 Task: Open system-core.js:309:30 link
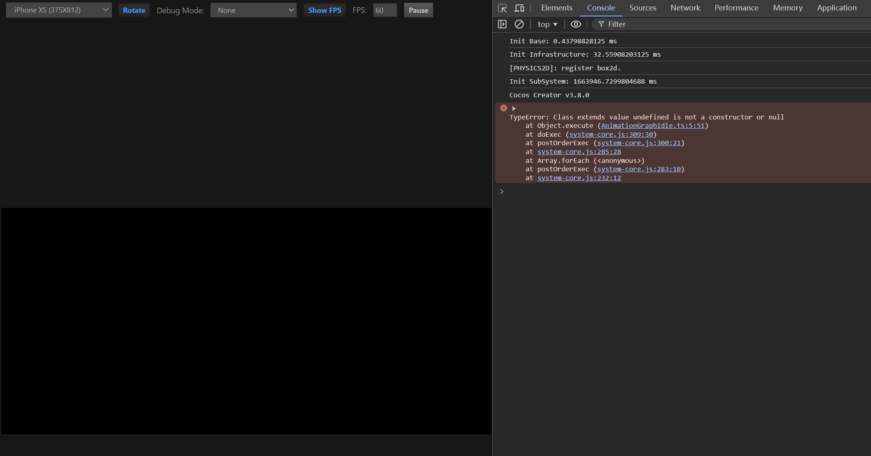click(x=611, y=134)
